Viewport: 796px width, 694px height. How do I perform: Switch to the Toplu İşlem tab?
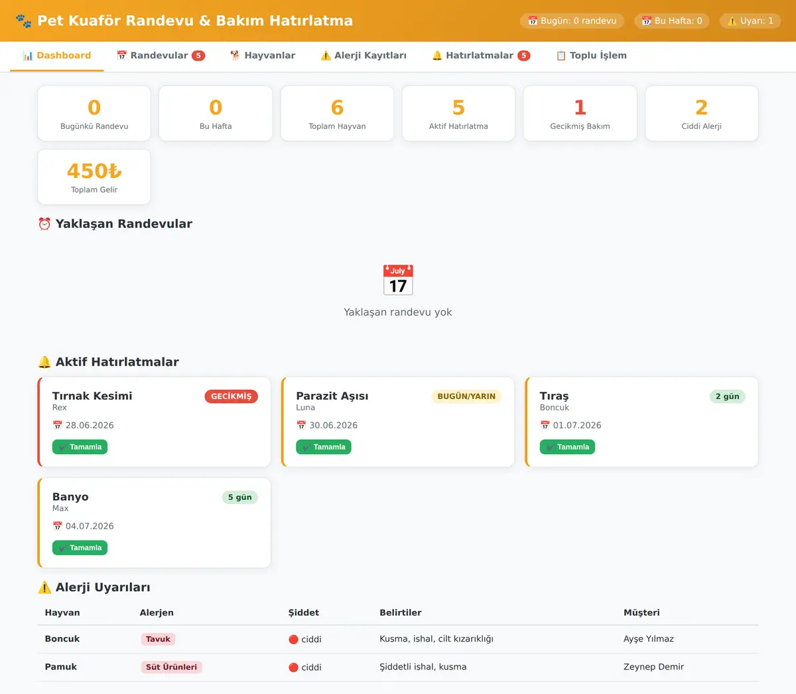point(591,56)
